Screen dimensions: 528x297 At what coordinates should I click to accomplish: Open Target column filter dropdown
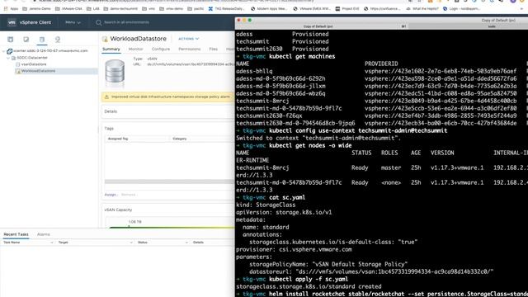click(x=131, y=243)
